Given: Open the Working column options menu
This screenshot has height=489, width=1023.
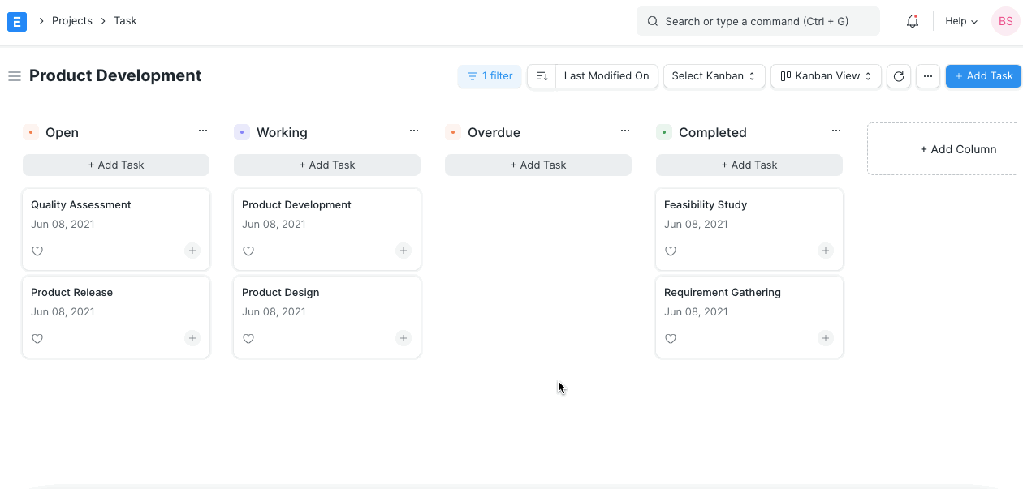Looking at the screenshot, I should (414, 130).
